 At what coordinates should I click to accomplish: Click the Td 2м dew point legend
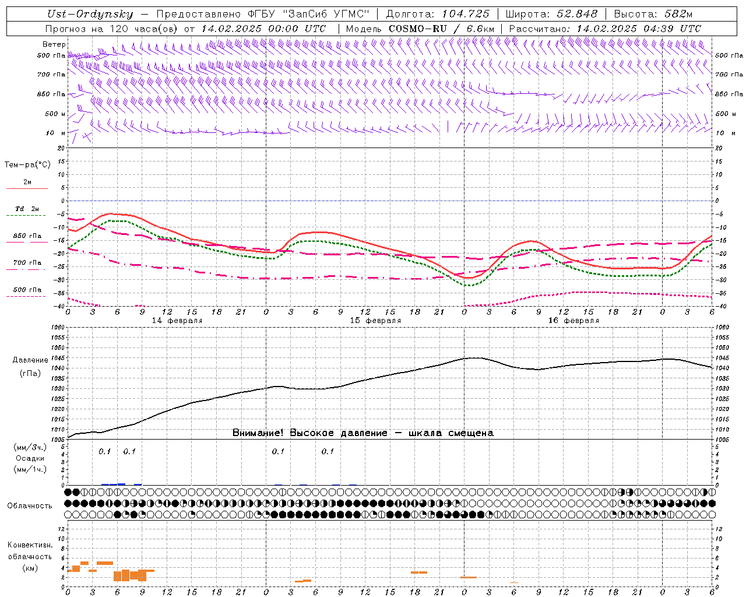point(27,209)
